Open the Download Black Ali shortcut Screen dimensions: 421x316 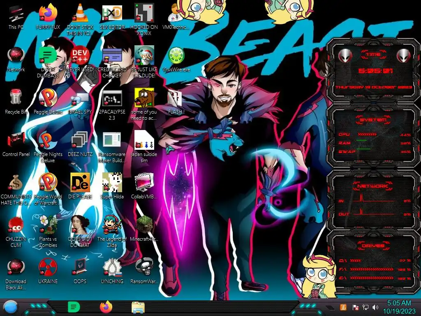tap(16, 274)
